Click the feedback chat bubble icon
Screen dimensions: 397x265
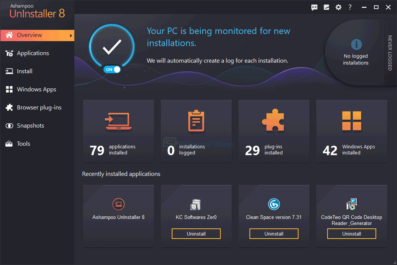click(314, 7)
